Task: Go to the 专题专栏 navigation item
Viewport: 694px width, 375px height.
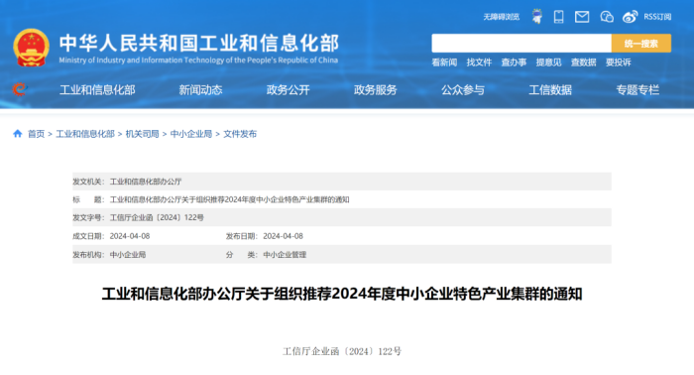Action: coord(637,90)
